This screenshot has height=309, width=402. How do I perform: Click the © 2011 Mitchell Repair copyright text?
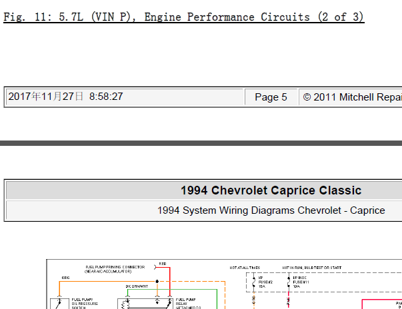click(x=352, y=97)
